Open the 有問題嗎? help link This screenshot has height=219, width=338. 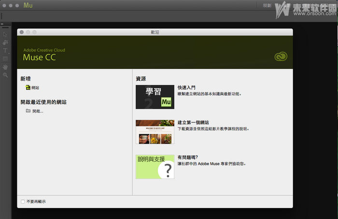click(187, 157)
